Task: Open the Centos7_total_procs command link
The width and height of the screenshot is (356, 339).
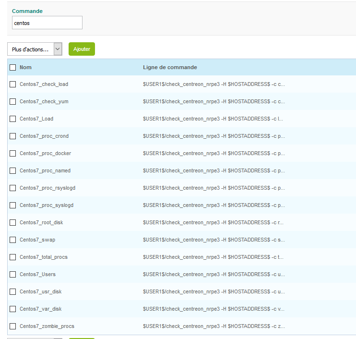Action: tap(44, 257)
